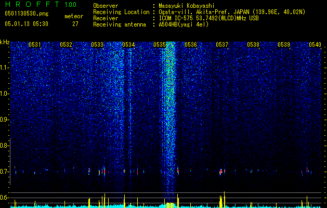The width and height of the screenshot is (327, 208).
Task: Click the 0540 time marker
Action: [315, 45]
